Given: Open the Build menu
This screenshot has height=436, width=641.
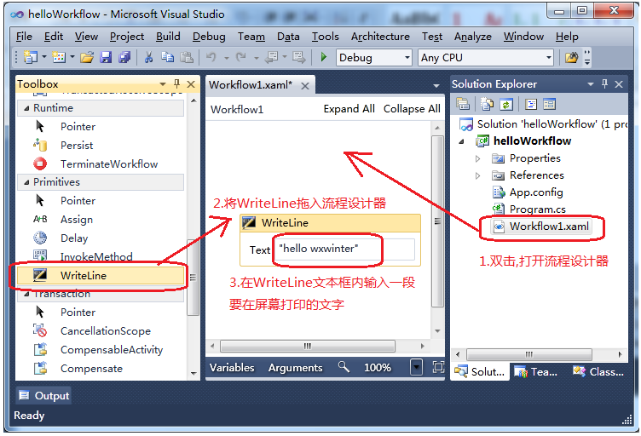Looking at the screenshot, I should coord(168,37).
